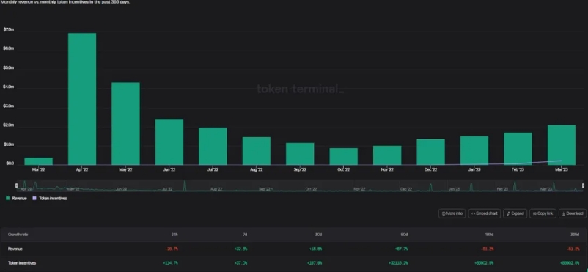Click the Jun '22 revenue bar

[169, 142]
